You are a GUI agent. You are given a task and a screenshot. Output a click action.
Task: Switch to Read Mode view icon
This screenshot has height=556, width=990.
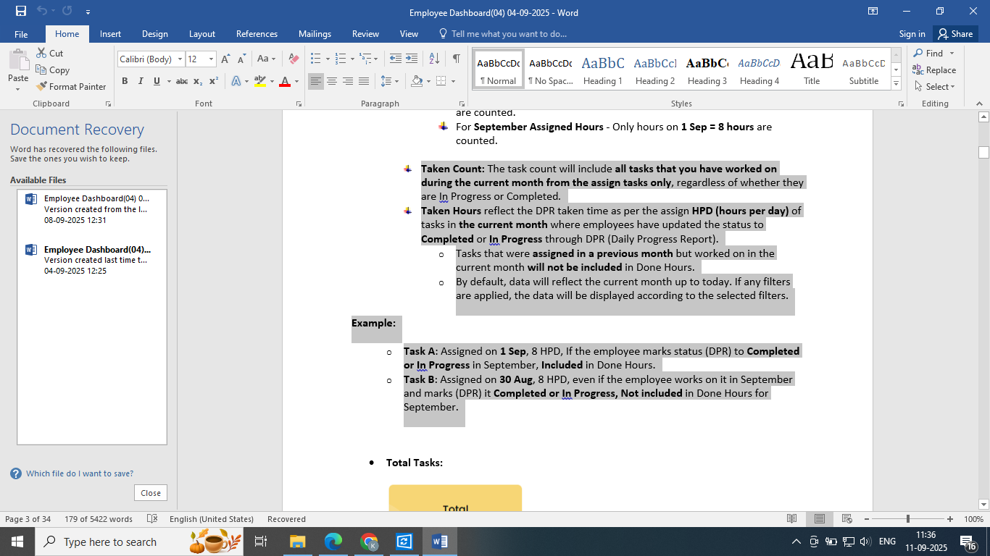(x=792, y=519)
